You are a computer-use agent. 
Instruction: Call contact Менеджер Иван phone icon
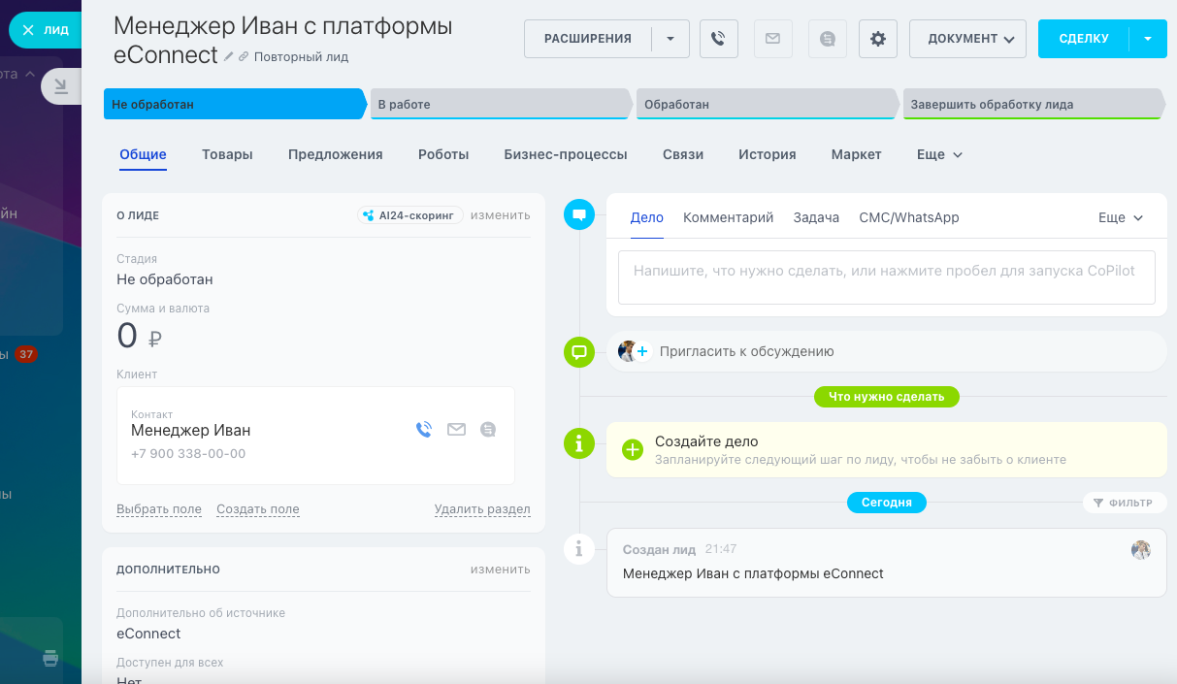tap(424, 429)
